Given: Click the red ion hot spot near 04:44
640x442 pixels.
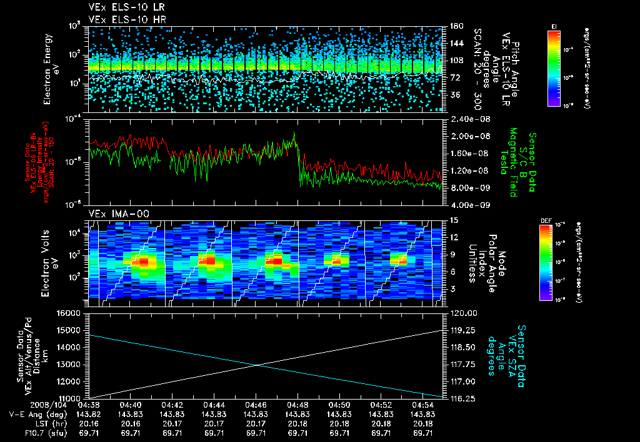Looking at the screenshot, I should 210,260.
